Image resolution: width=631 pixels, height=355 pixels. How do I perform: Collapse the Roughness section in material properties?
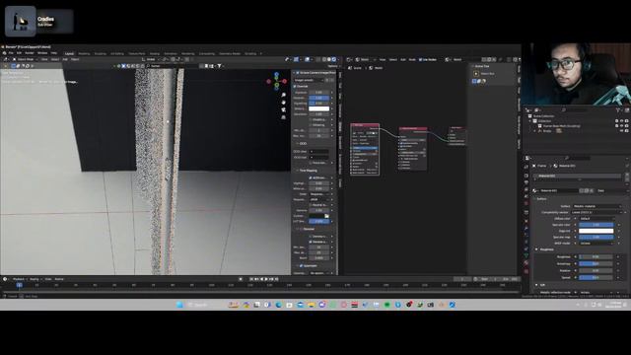tap(536, 249)
